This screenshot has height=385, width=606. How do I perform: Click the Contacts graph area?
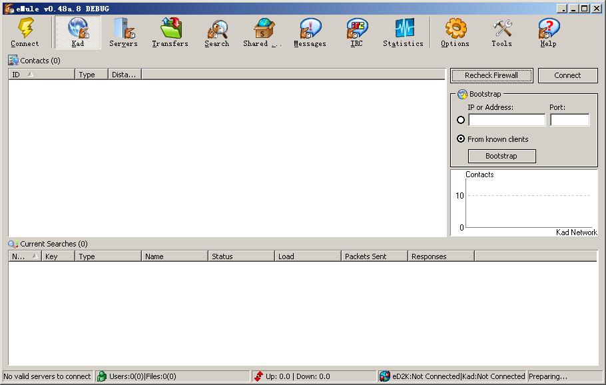point(524,203)
